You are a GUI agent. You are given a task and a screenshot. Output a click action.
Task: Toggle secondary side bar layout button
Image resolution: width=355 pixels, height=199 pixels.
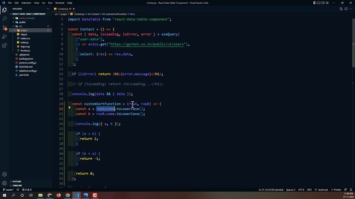[x=323, y=3]
